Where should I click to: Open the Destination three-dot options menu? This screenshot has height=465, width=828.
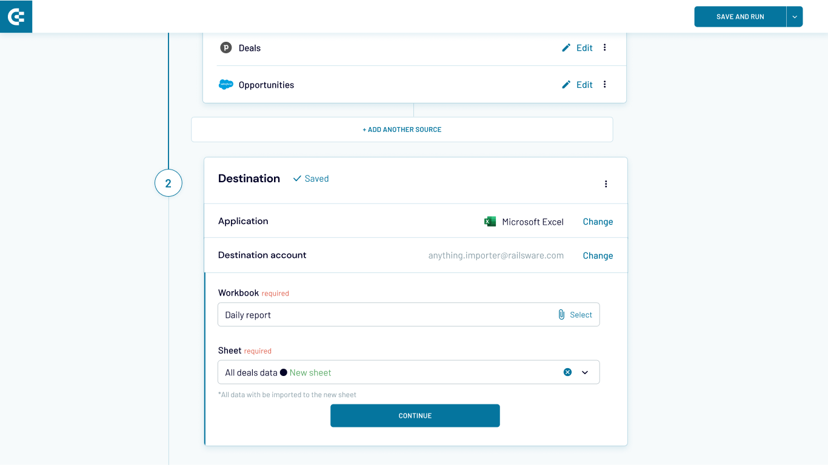606,184
